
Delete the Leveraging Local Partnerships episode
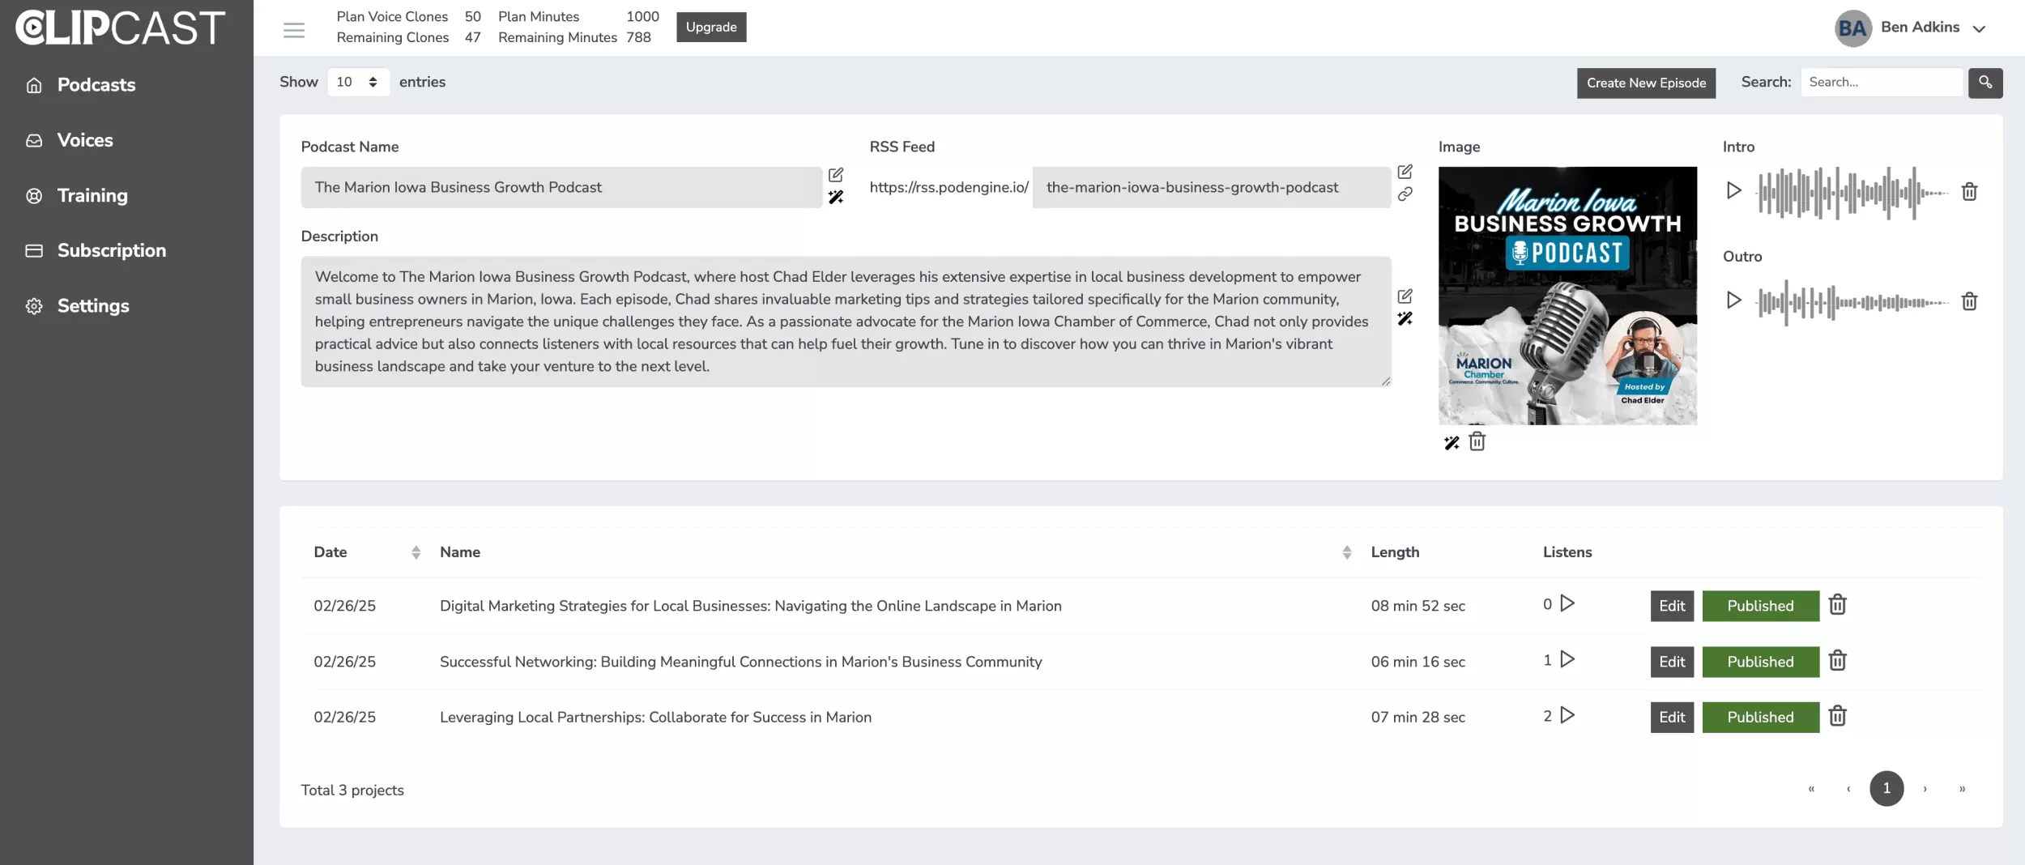pos(1837,717)
